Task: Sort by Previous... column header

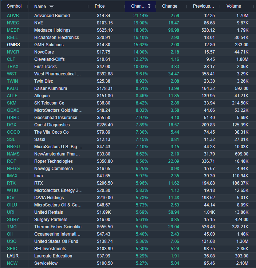Action: click(203, 6)
